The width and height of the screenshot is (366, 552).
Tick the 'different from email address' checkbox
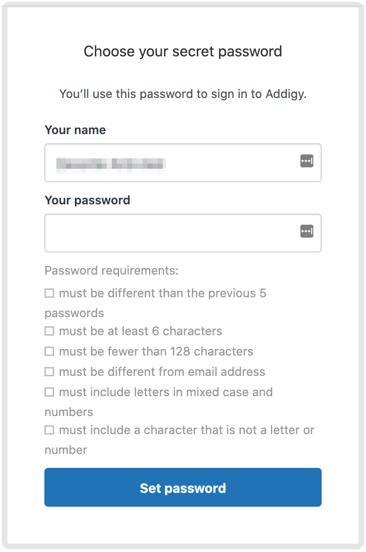(49, 372)
